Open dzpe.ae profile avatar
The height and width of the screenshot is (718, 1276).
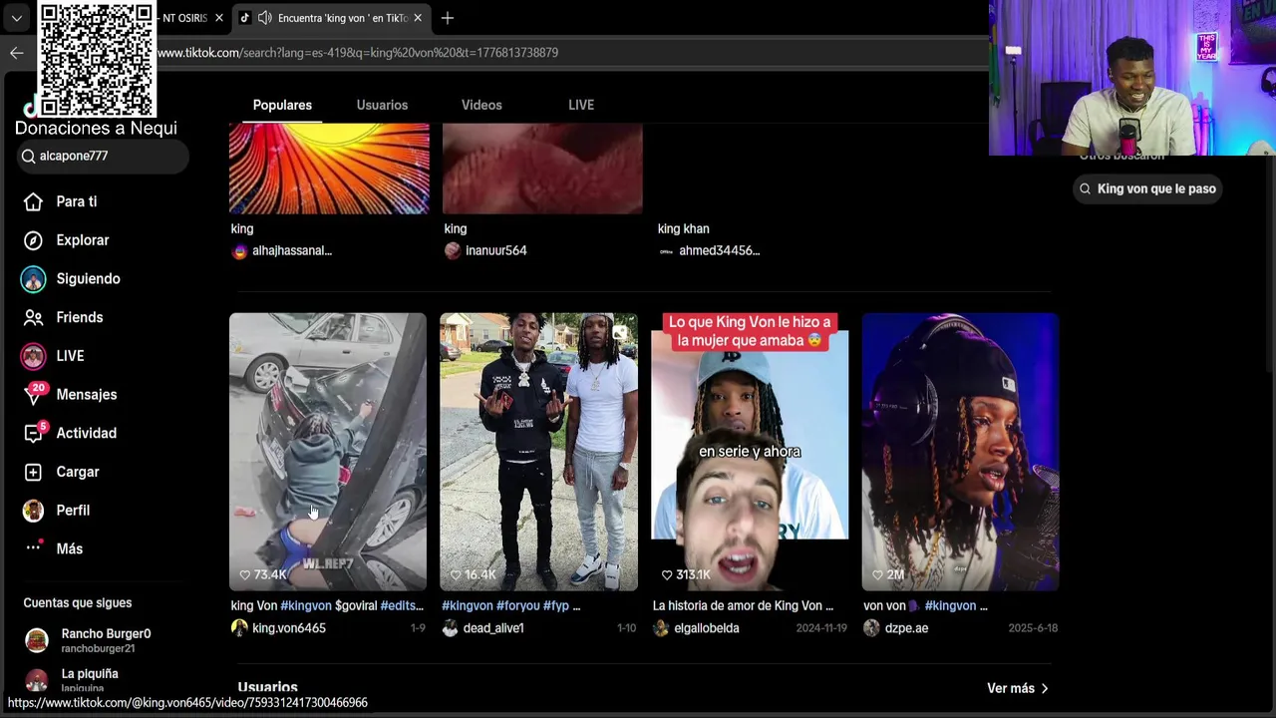(x=872, y=628)
